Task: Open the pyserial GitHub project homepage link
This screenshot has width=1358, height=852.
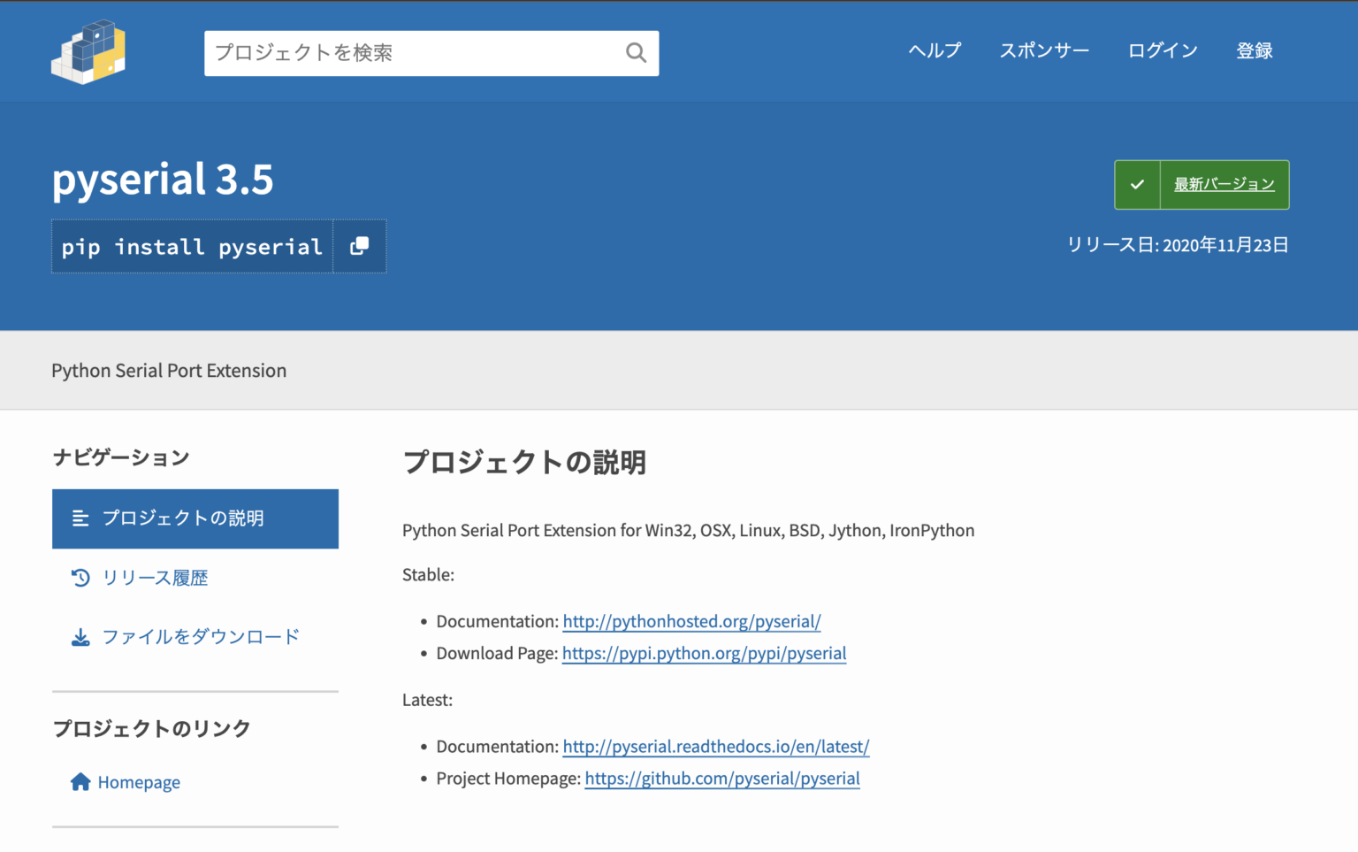Action: (x=722, y=779)
